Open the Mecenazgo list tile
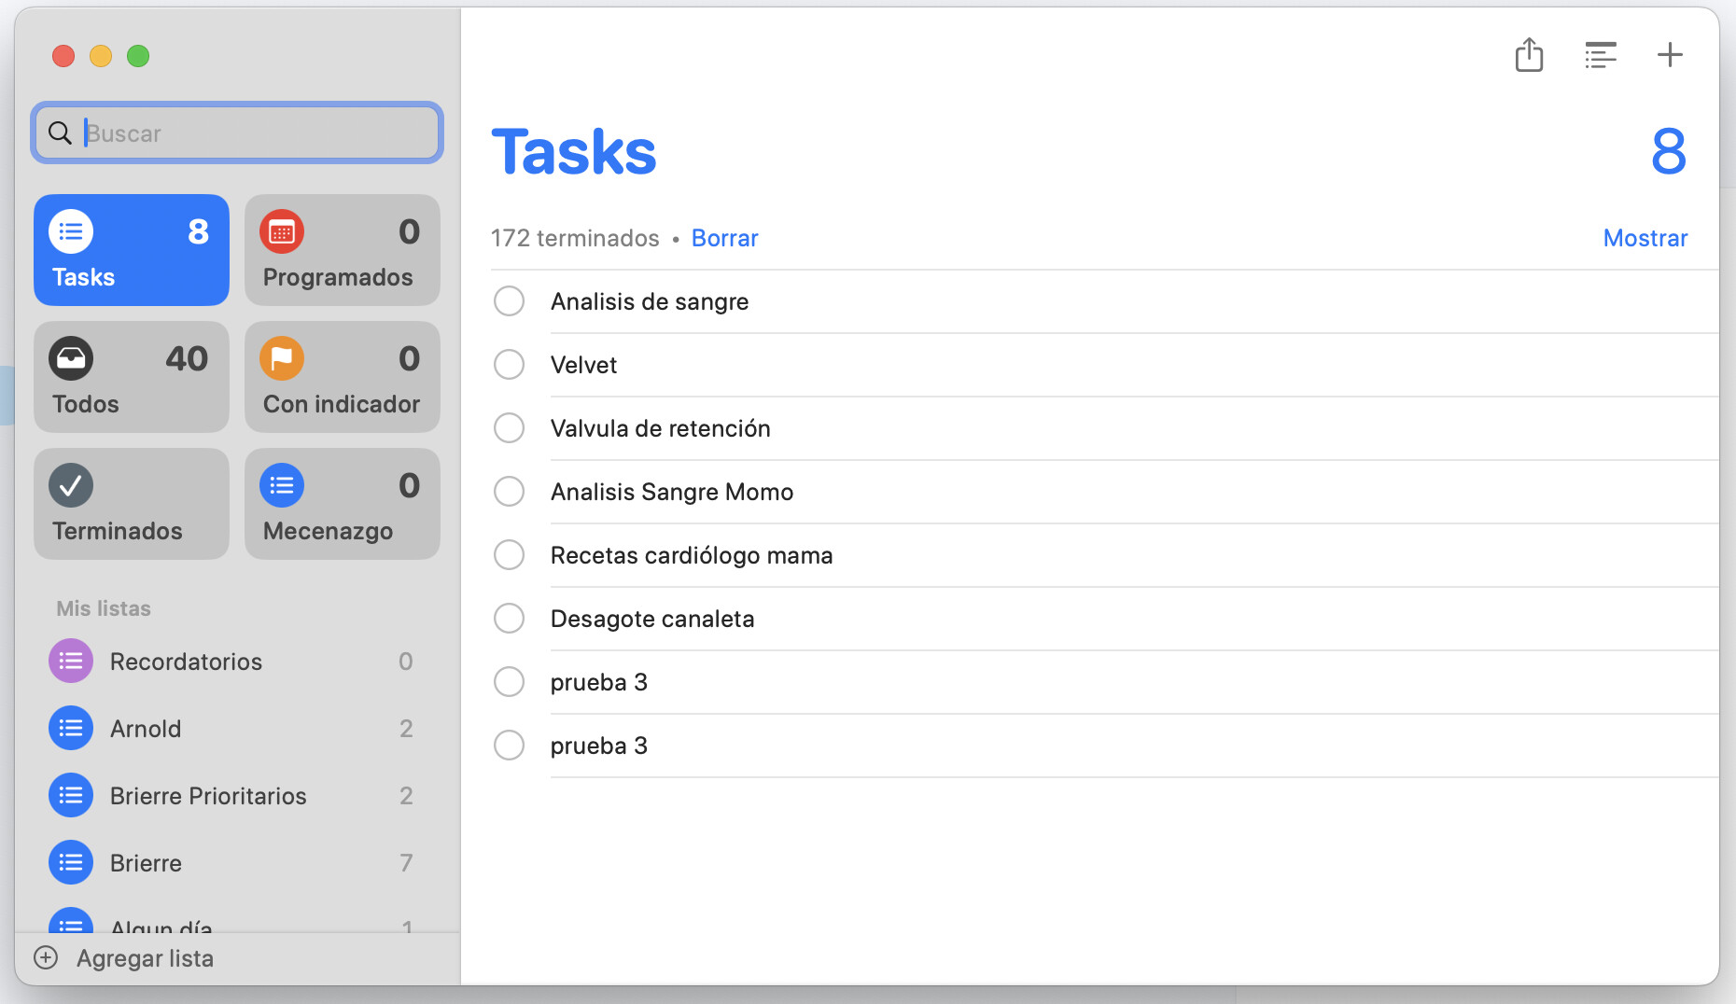 click(x=342, y=504)
